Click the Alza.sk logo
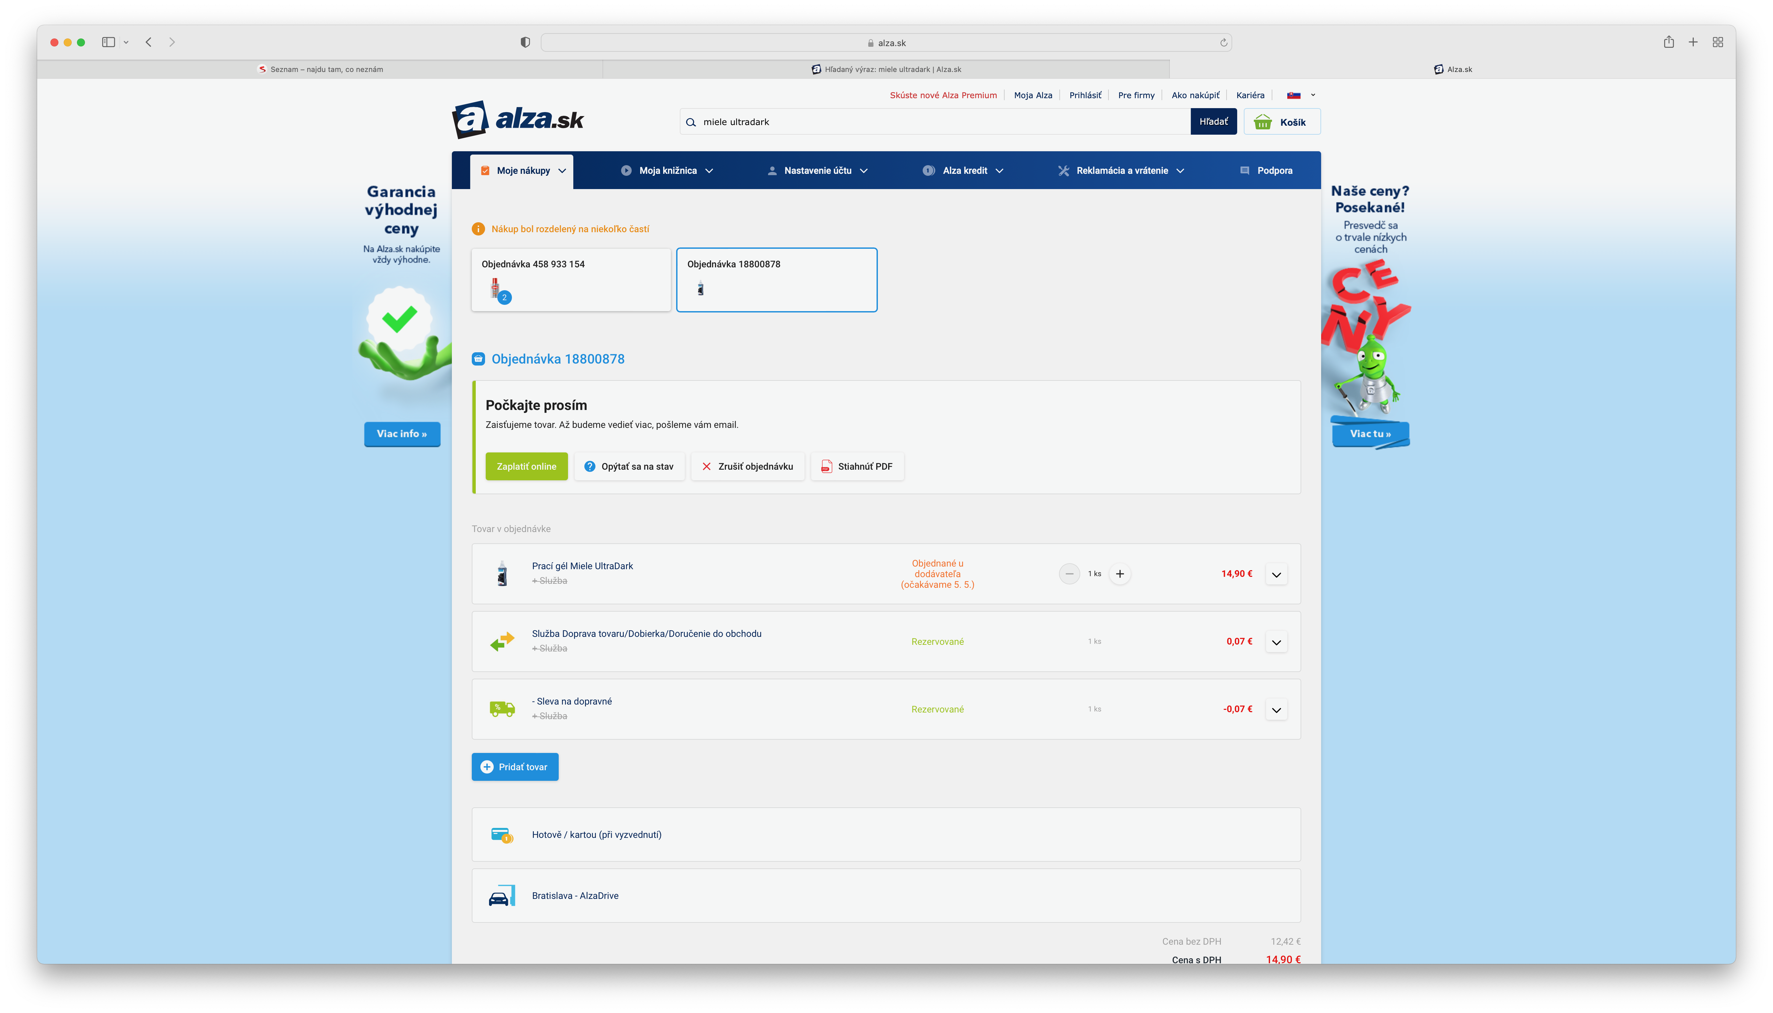The image size is (1773, 1013). [x=518, y=120]
